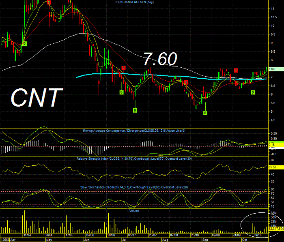Click the 23/07 date marker on the time axis
284x242 pixels.
(x=153, y=235)
